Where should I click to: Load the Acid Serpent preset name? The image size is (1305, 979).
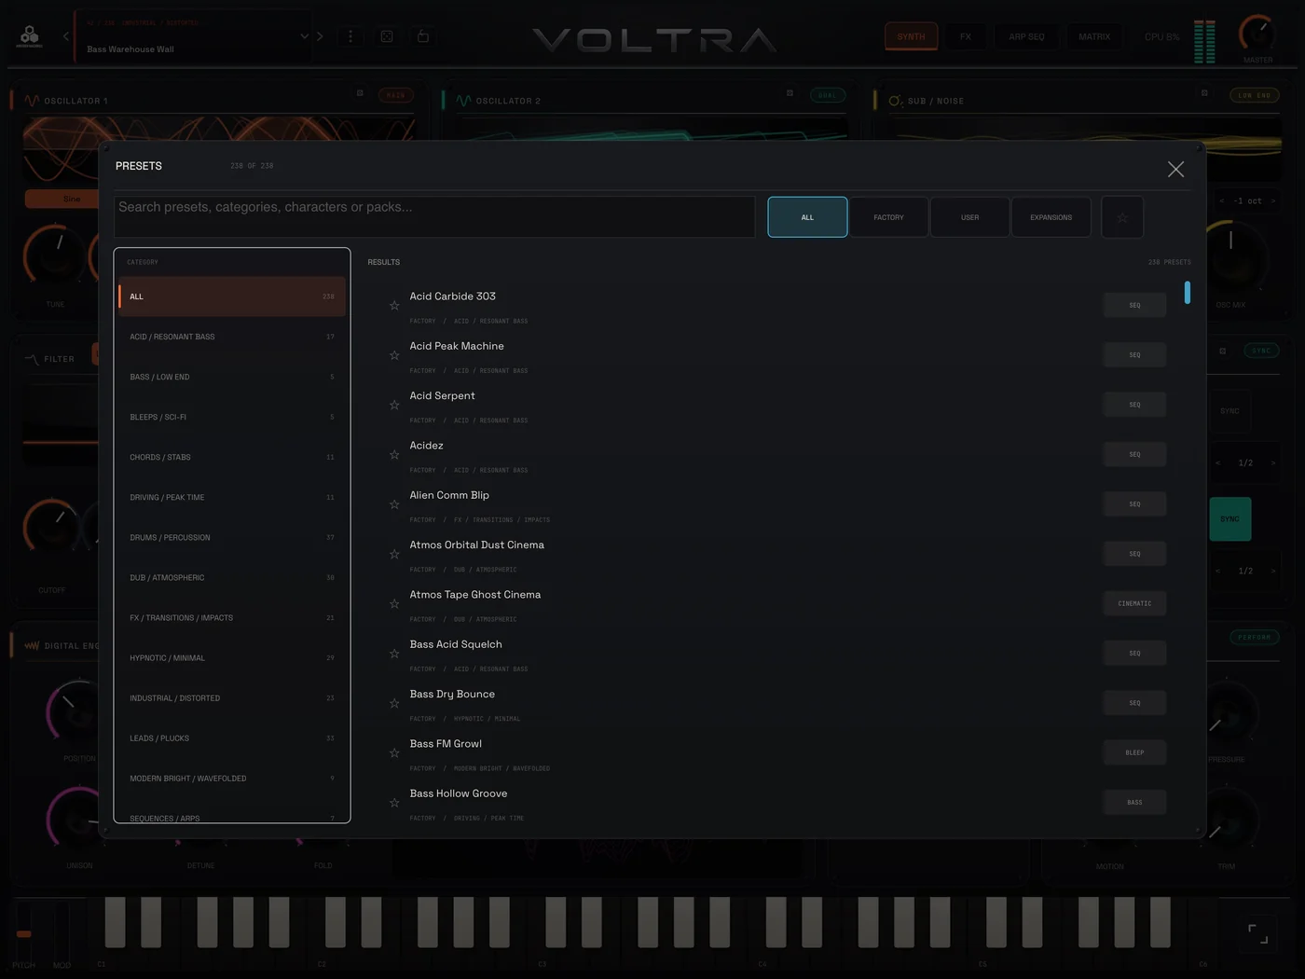(442, 395)
